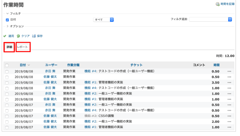Expand the オプション section
The image size is (240, 136).
pos(7,26)
